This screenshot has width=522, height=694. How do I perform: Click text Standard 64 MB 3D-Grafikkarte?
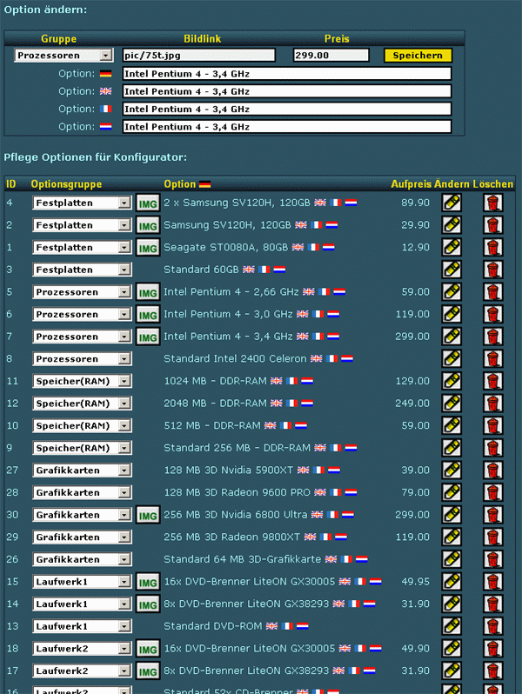pos(242,559)
